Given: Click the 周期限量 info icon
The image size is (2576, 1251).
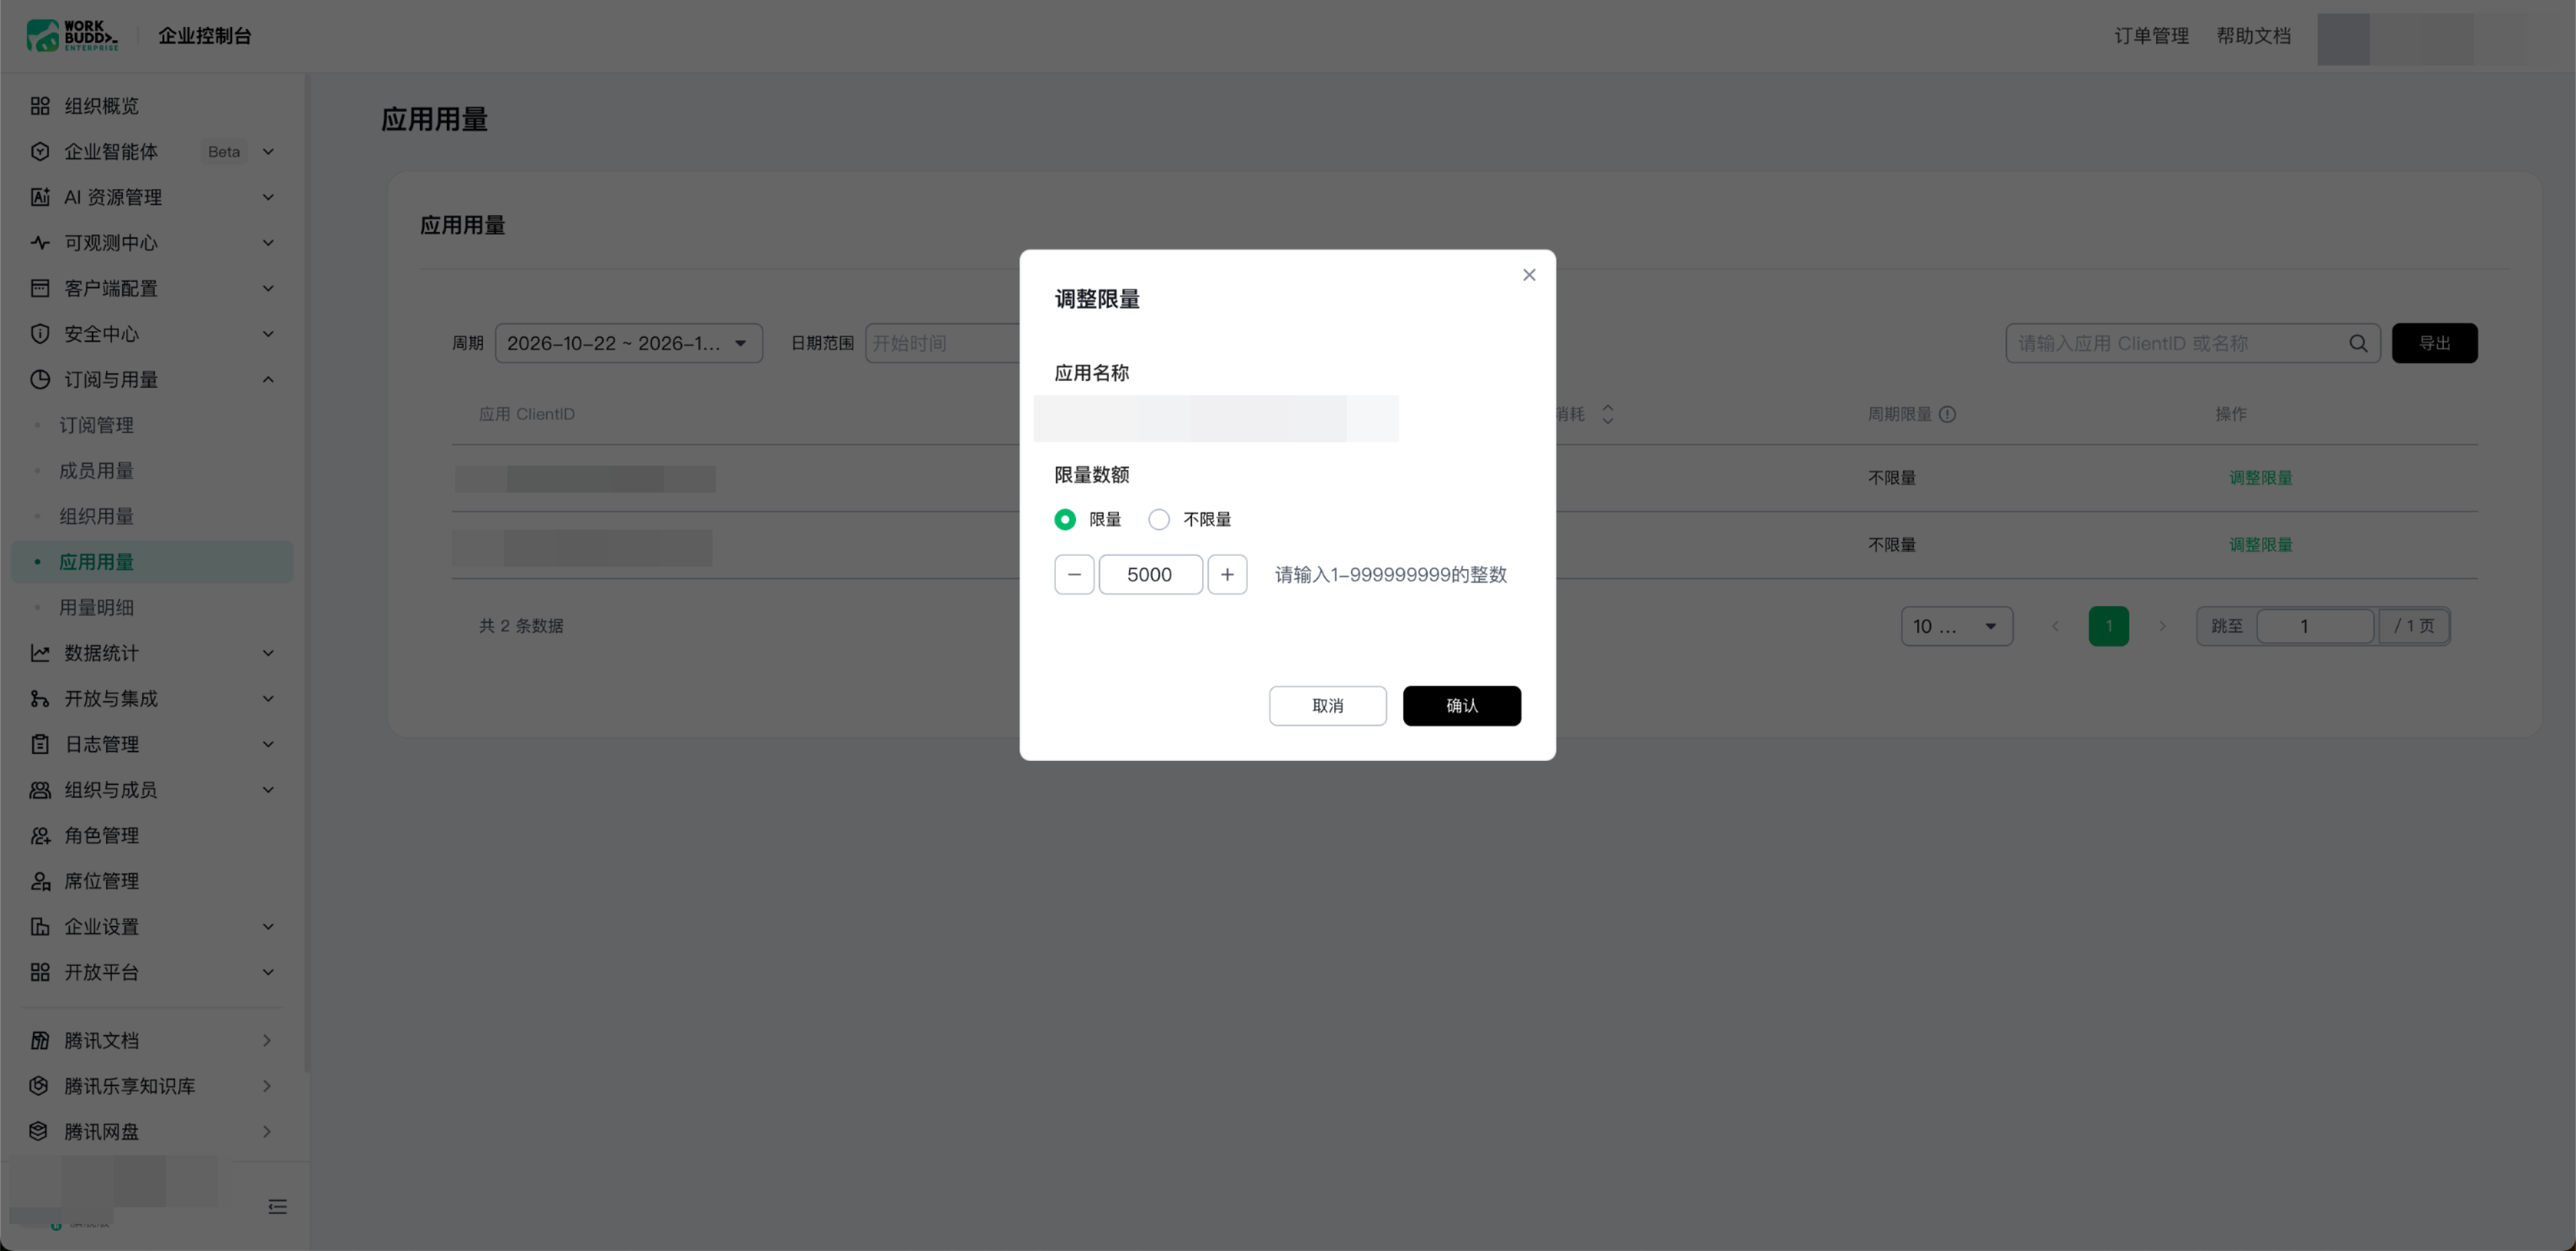Looking at the screenshot, I should 1947,415.
